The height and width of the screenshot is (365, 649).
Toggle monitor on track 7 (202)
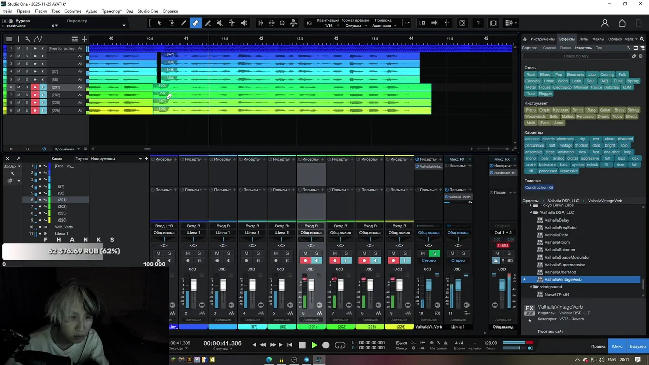(43, 95)
